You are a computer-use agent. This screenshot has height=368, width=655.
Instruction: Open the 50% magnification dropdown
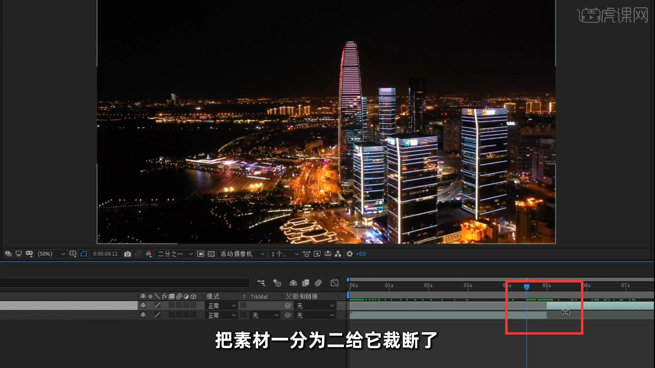50,254
